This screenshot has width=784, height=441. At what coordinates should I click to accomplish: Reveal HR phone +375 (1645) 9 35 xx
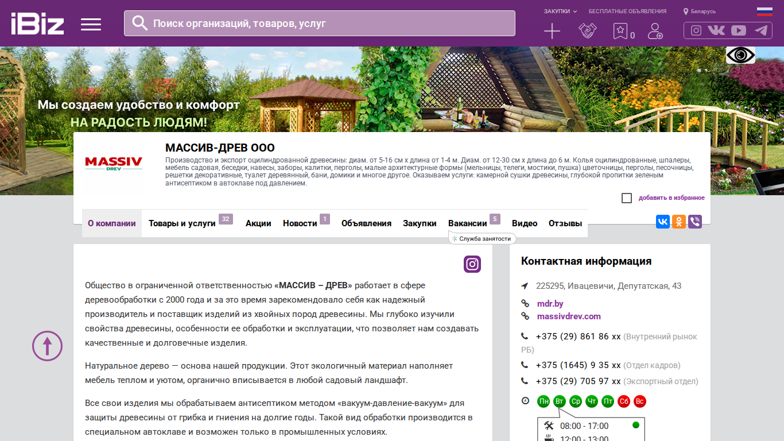point(578,365)
